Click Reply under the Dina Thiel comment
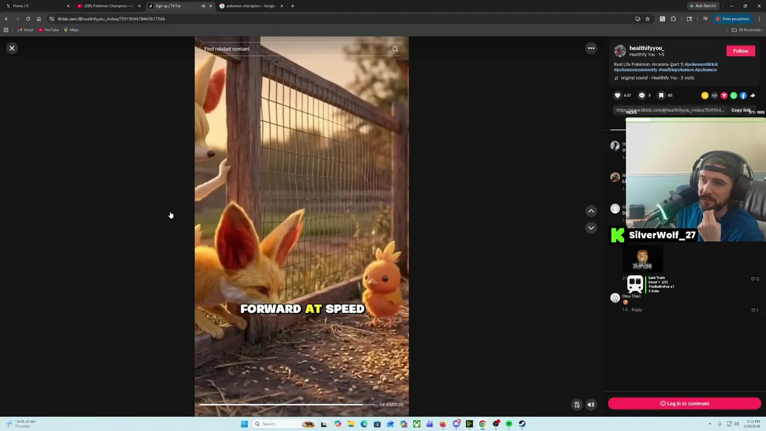766x431 pixels. (x=637, y=309)
